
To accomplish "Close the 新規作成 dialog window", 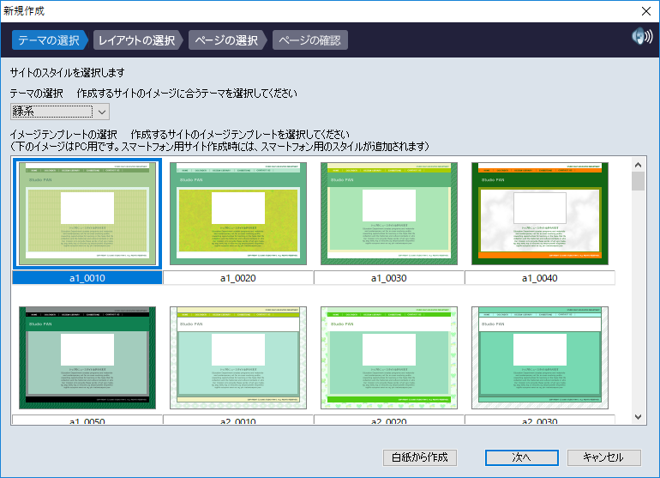I will [x=645, y=11].
